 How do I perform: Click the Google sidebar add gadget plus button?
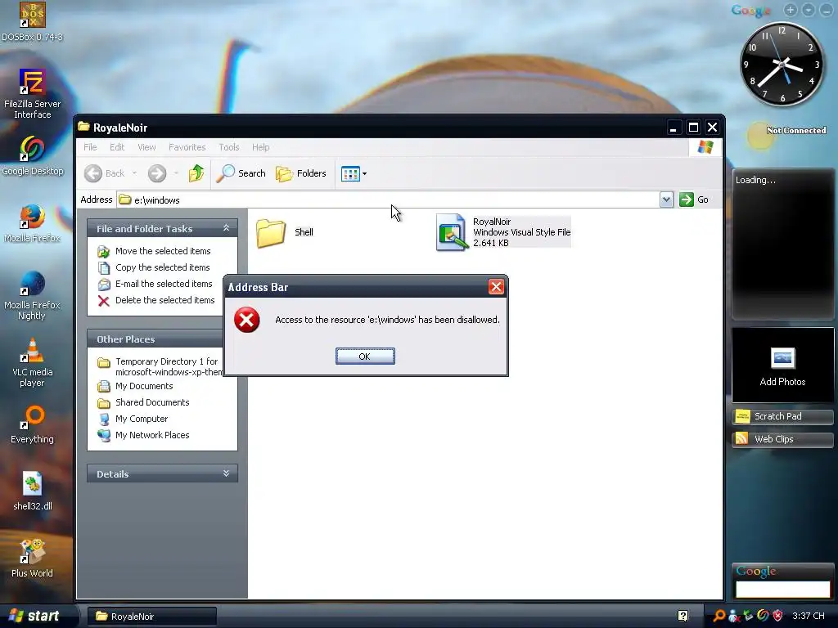(791, 10)
